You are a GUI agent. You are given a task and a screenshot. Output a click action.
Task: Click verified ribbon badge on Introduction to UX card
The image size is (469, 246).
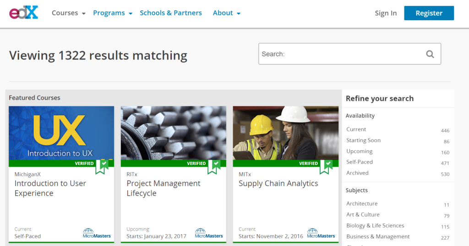102,166
